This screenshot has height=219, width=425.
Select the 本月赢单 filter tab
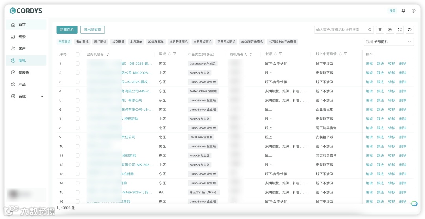[x=136, y=42]
